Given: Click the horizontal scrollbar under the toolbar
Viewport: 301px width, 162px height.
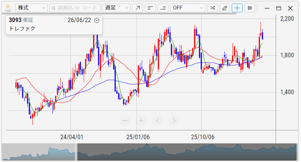Looking at the screenshot, I should click(x=119, y=14).
